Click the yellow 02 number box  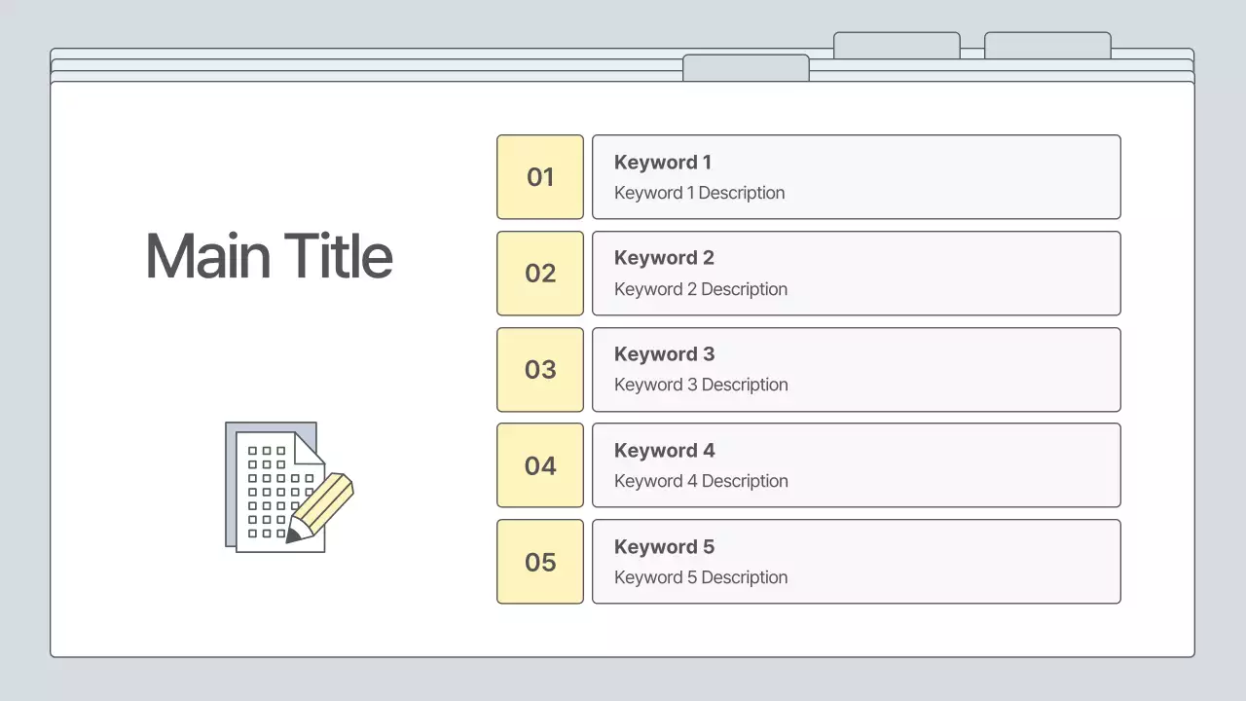coord(540,274)
